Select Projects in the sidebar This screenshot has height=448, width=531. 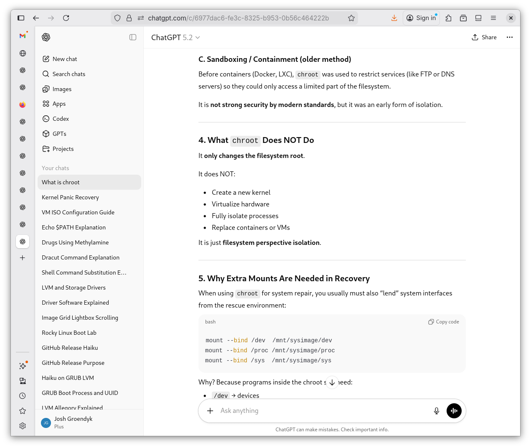pyautogui.click(x=63, y=149)
